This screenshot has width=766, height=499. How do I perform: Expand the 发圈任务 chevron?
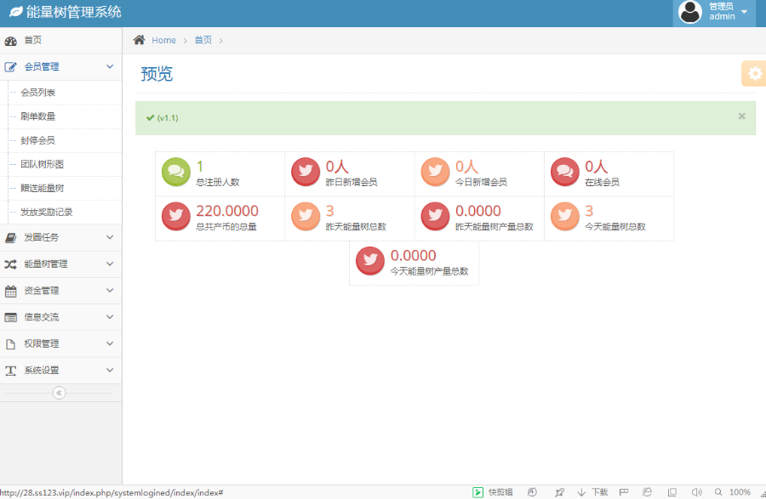[110, 237]
